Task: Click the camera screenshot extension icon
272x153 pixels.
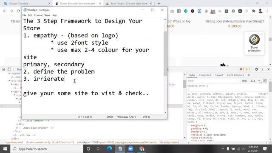Action: (x=172, y=11)
